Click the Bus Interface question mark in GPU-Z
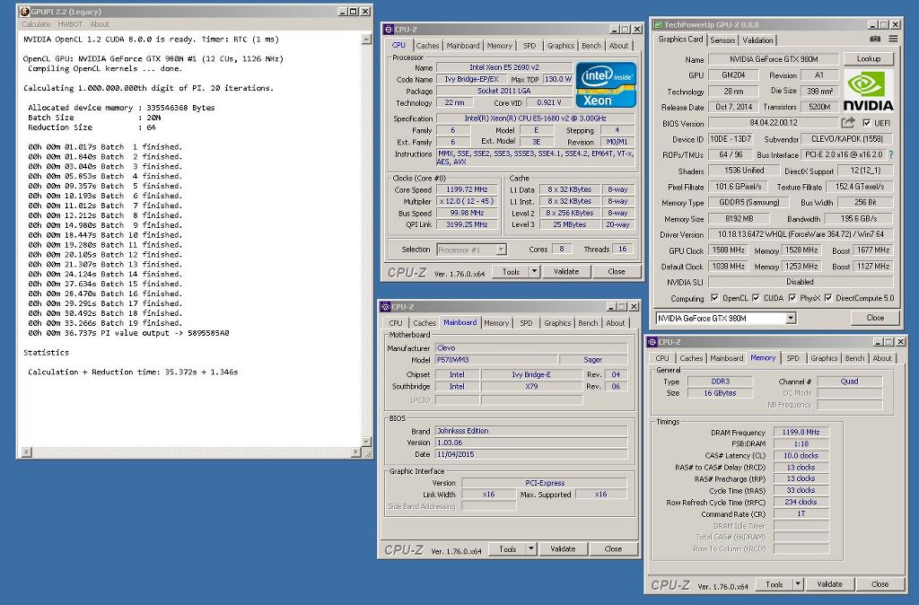 click(x=891, y=154)
